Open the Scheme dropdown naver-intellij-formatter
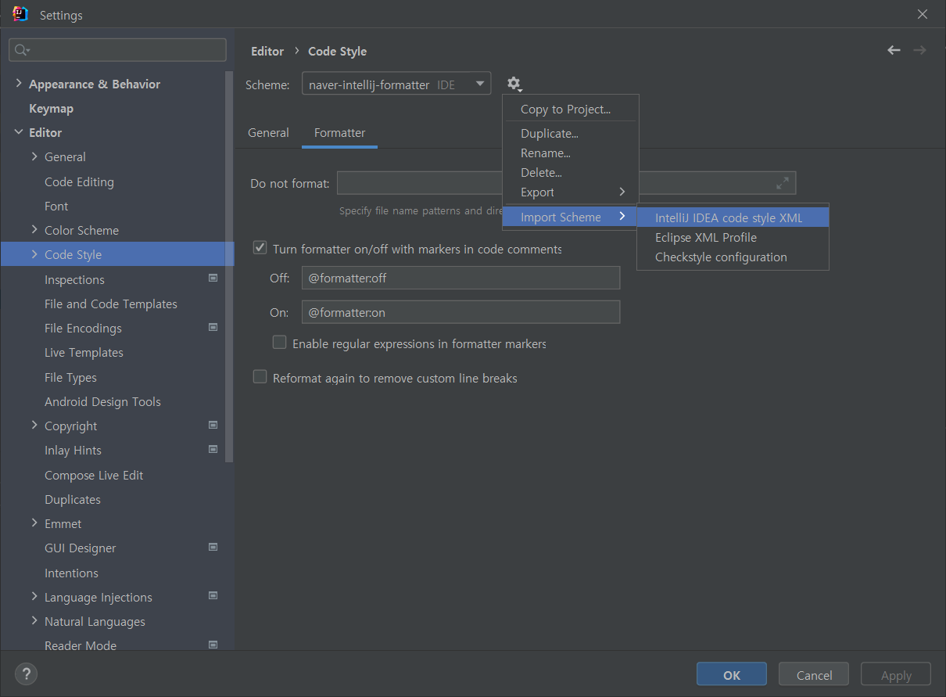Viewport: 946px width, 697px height. coord(396,84)
